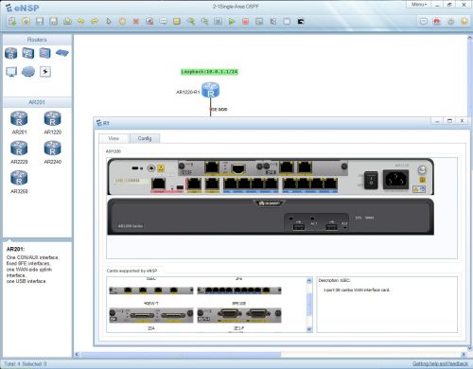
Task: Open the help icon at far top right
Action: (464, 22)
